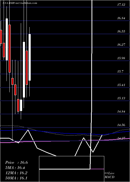Click the Price : 16.6 readout
This screenshot has height=182, width=130.
tap(16, 162)
